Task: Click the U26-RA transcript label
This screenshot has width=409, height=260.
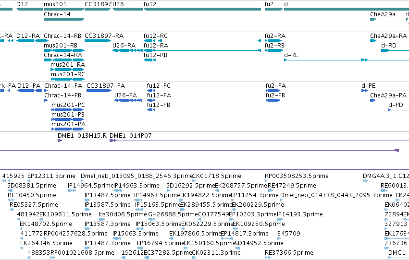Action: [124, 46]
